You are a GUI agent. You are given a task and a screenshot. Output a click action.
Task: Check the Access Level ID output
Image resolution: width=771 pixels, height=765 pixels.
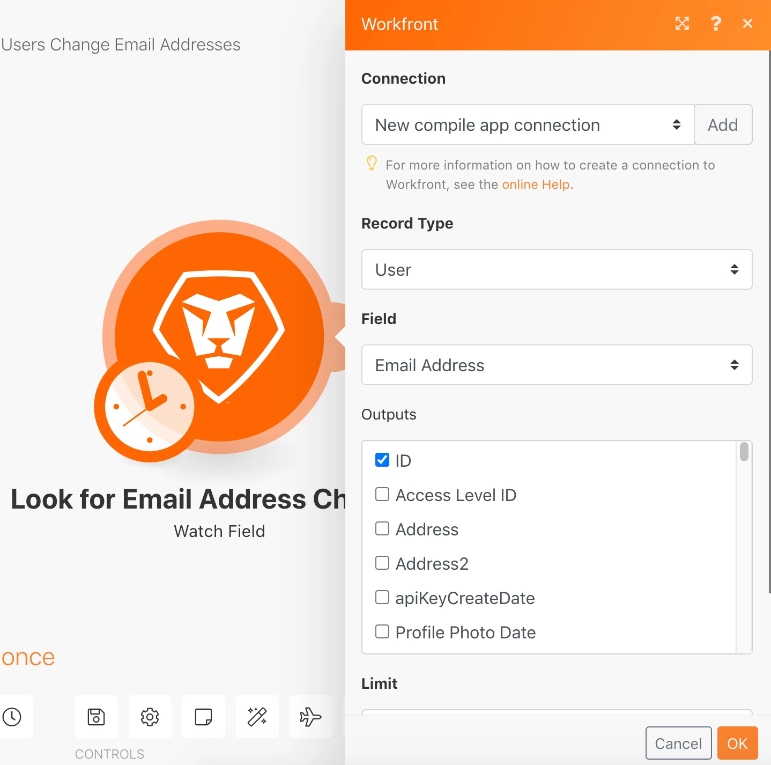click(382, 494)
